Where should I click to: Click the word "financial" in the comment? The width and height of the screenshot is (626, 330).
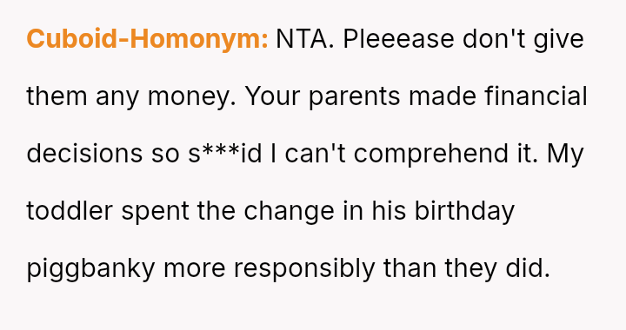(x=536, y=96)
